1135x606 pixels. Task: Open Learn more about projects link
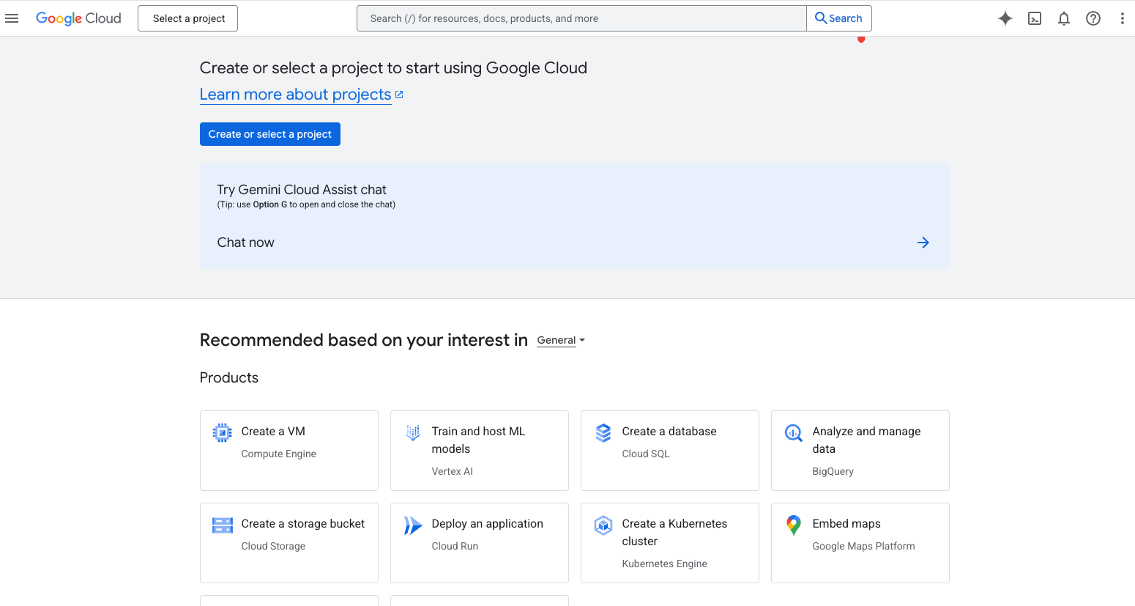click(296, 95)
